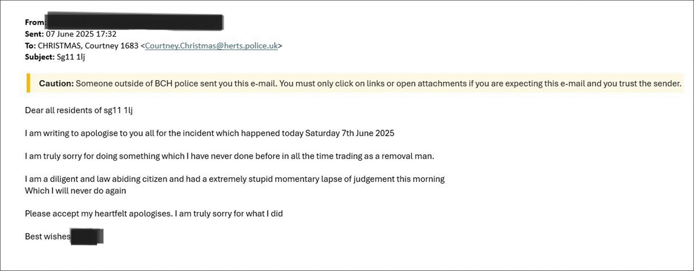The width and height of the screenshot is (694, 271).
Task: Click the To field label
Action: click(x=31, y=46)
